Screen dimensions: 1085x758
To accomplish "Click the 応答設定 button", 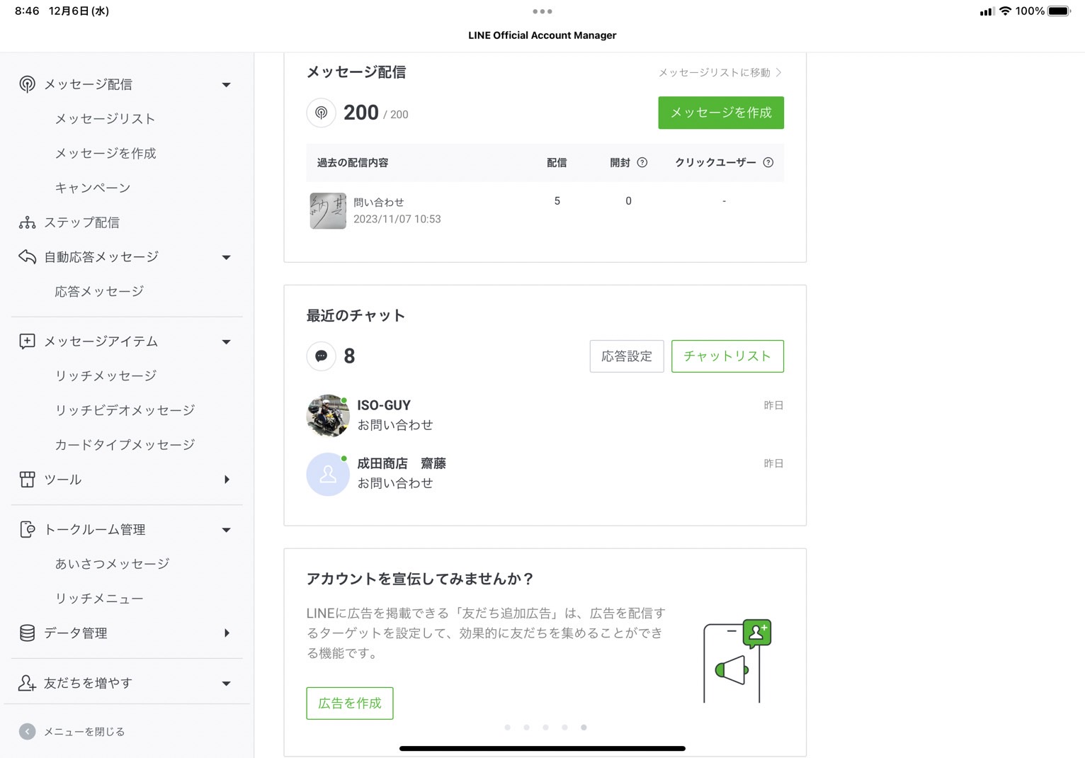I will pos(627,356).
